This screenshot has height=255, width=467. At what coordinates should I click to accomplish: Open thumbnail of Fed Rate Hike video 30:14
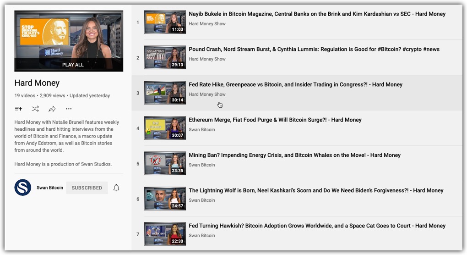tap(165, 93)
